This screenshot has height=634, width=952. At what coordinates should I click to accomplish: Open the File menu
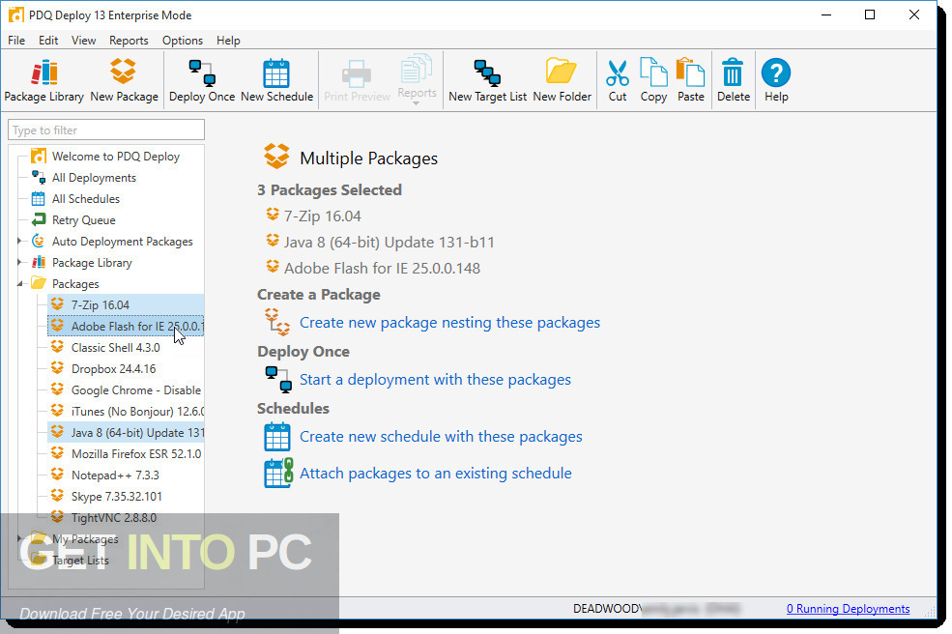tap(16, 40)
